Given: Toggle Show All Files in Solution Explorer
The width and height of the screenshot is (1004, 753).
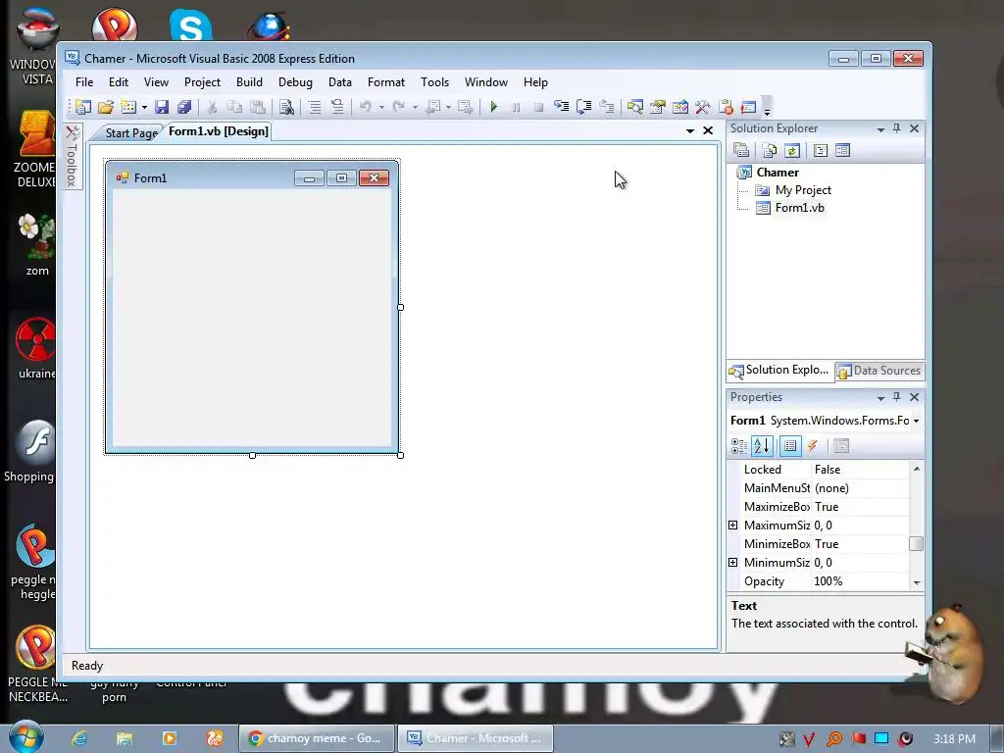Looking at the screenshot, I should (770, 150).
